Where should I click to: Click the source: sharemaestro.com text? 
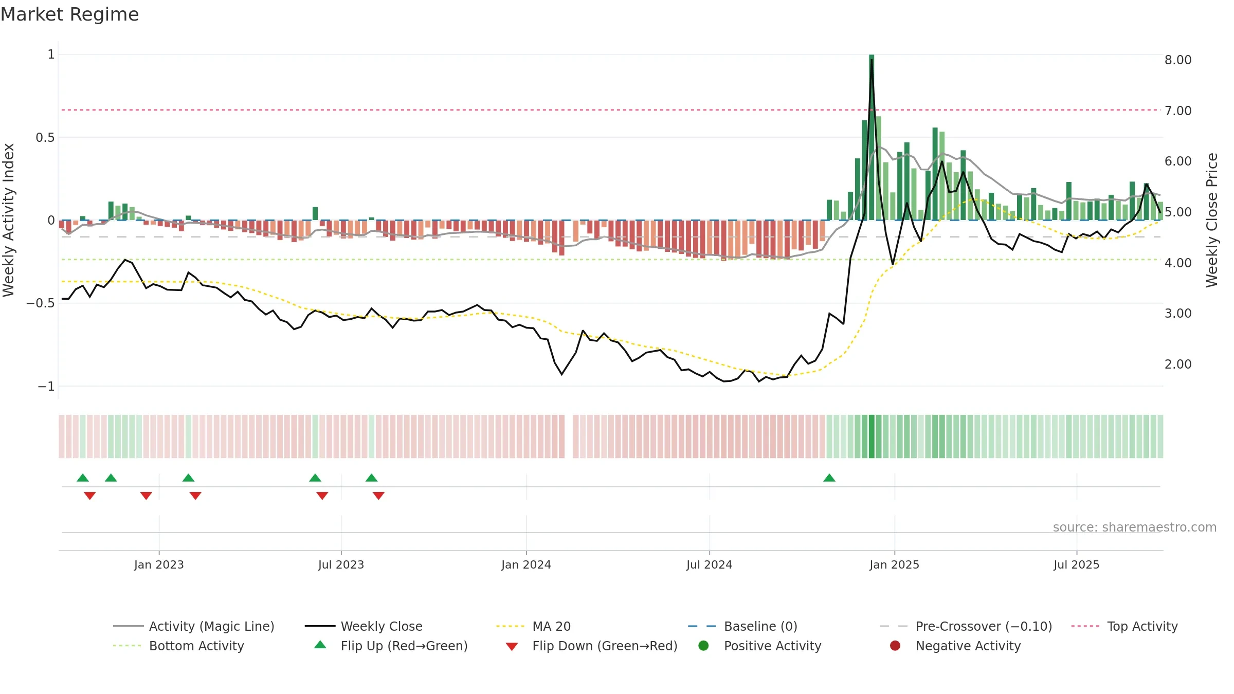point(1135,527)
